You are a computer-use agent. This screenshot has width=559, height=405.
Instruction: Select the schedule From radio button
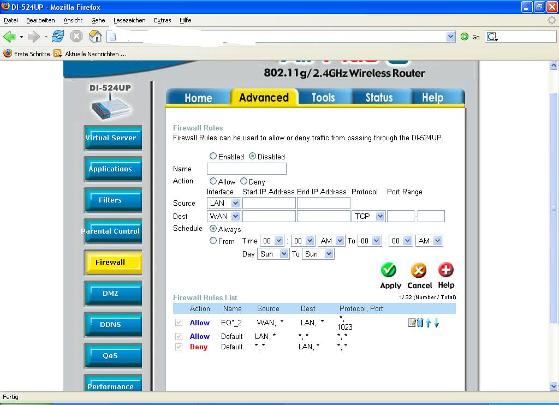tap(213, 241)
